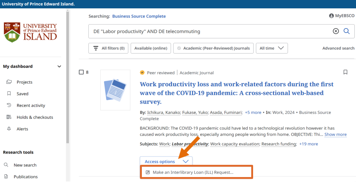Open the All filters (0) panel
The image size is (356, 183).
coord(108,48)
